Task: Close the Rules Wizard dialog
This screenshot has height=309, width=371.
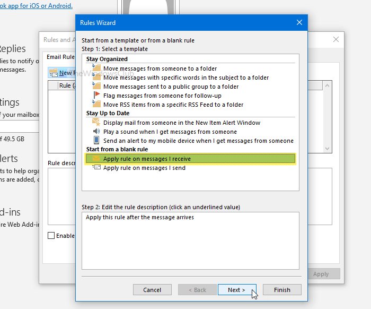Action: (x=299, y=22)
